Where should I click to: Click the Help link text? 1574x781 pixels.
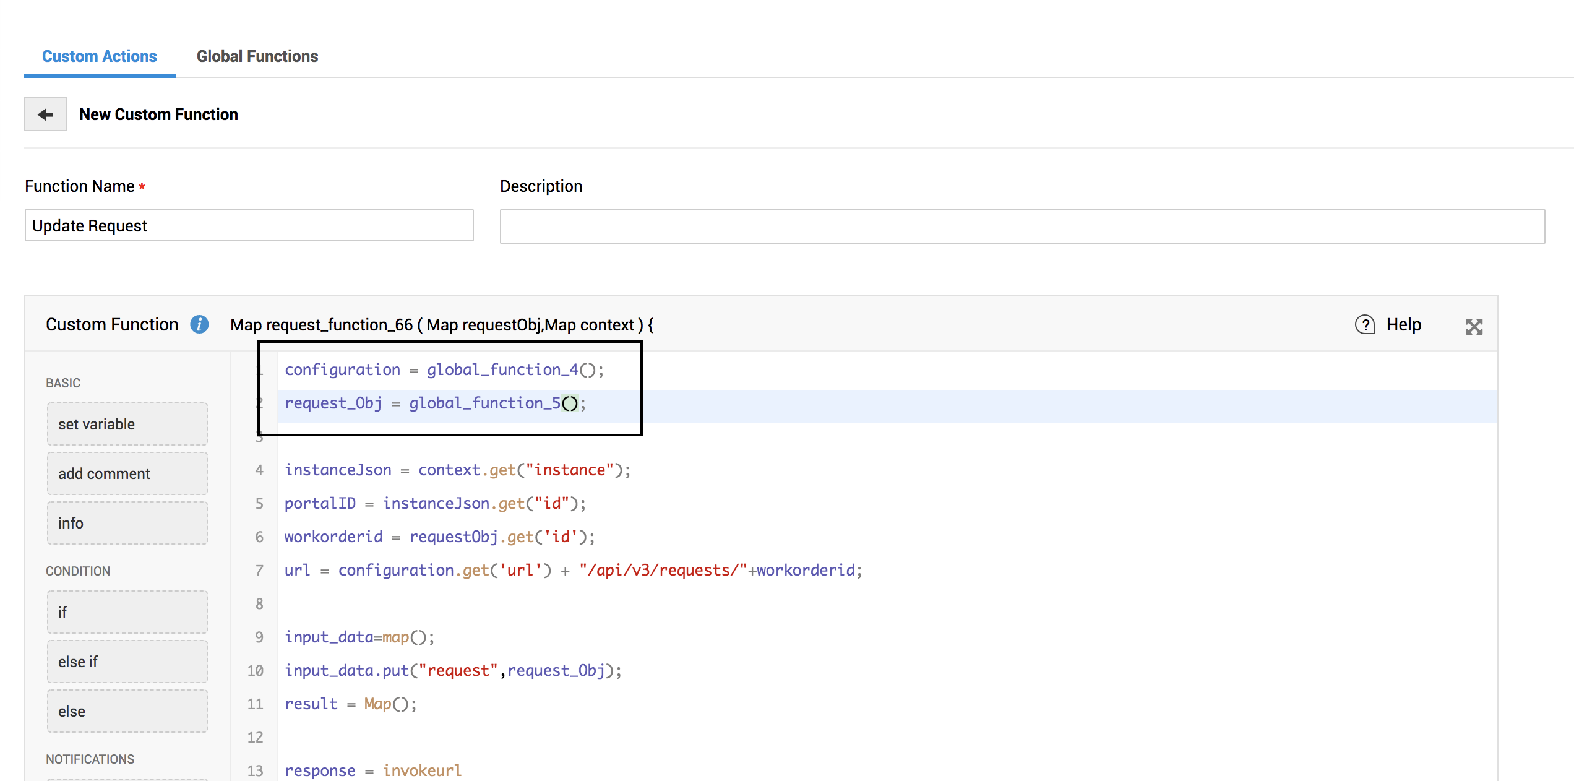(1403, 324)
